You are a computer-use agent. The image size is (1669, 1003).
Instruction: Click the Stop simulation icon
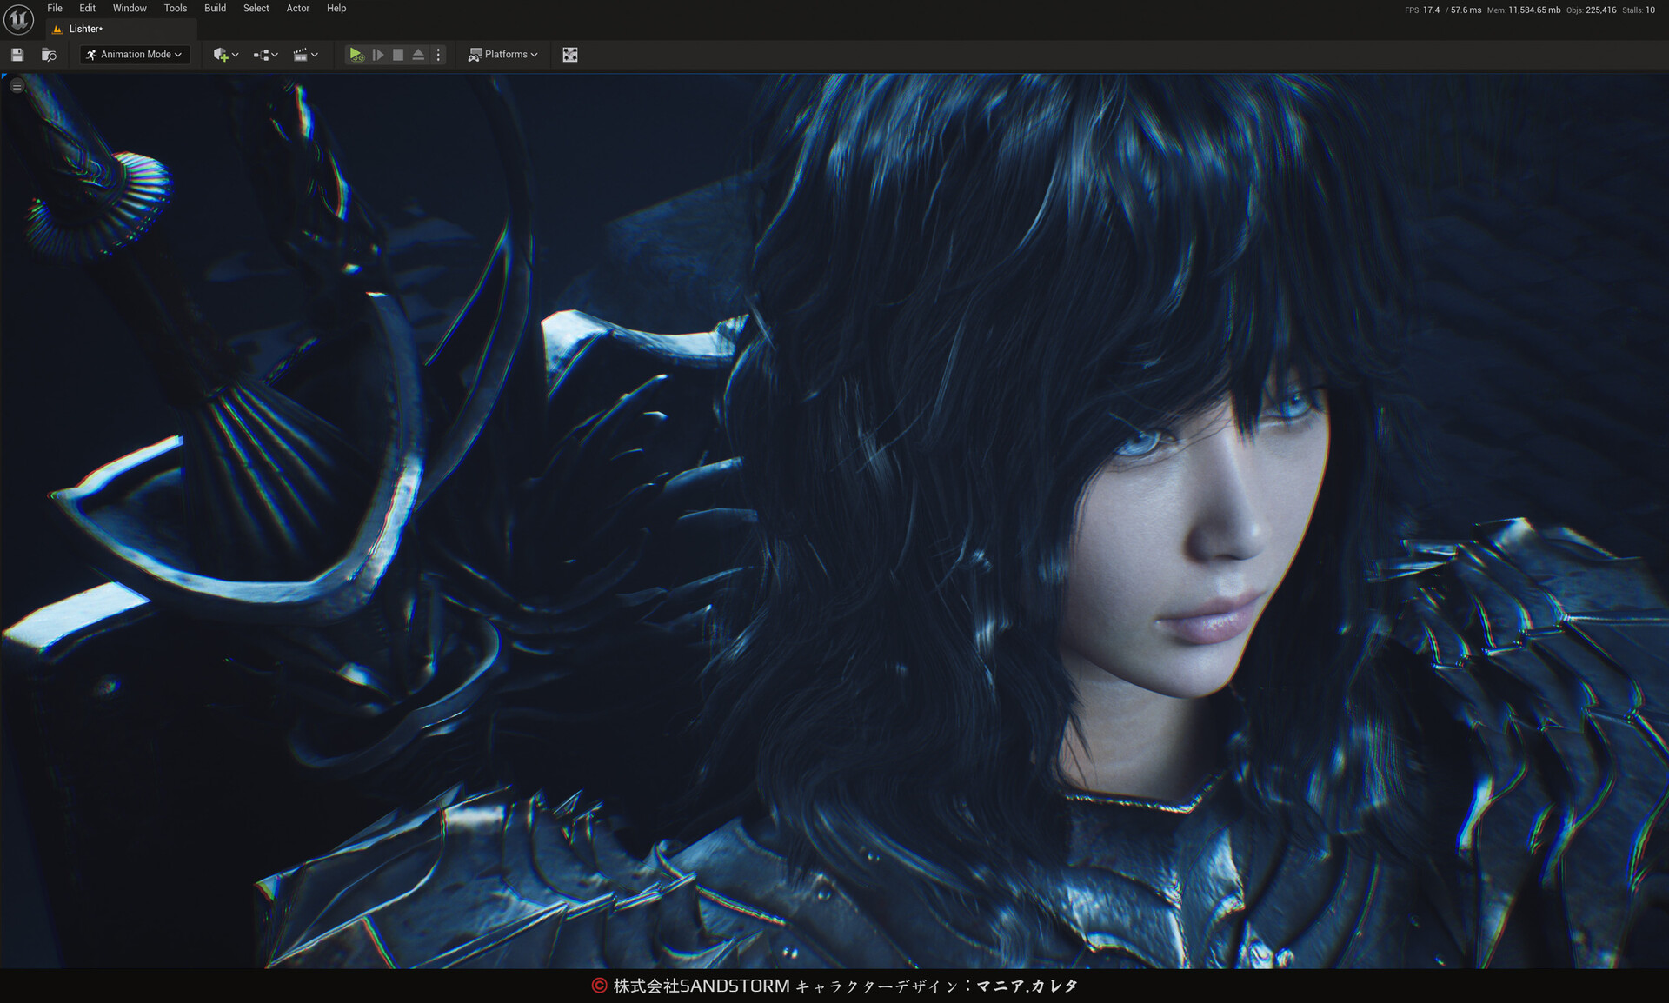pos(398,55)
